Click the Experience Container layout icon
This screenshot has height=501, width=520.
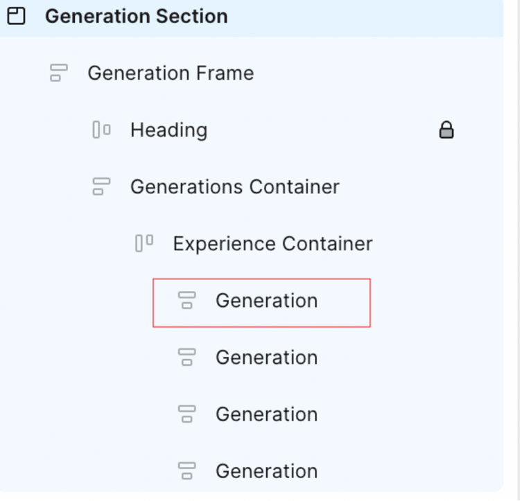point(144,243)
